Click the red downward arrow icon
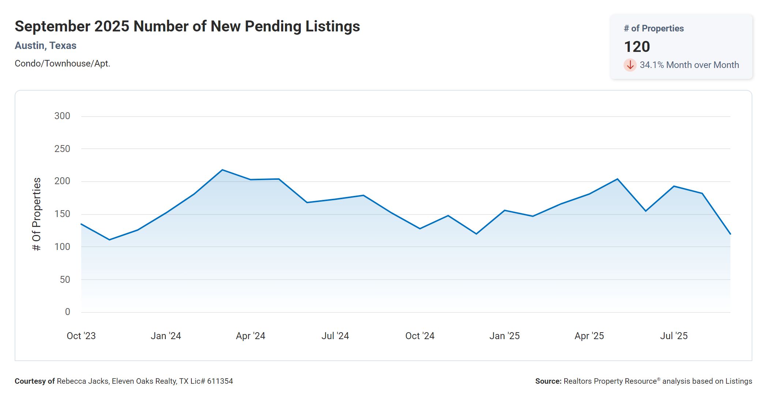 coord(630,65)
